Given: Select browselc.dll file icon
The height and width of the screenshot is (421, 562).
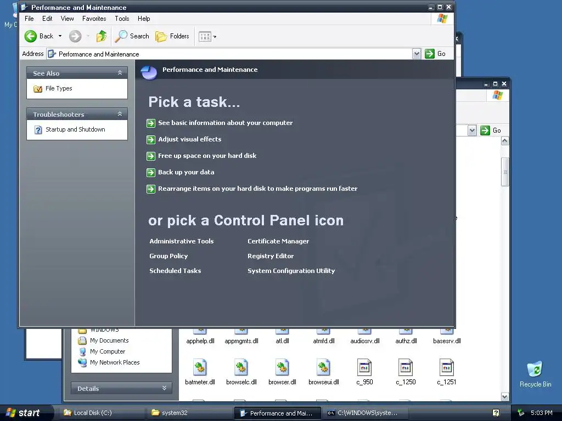Looking at the screenshot, I should point(241,367).
